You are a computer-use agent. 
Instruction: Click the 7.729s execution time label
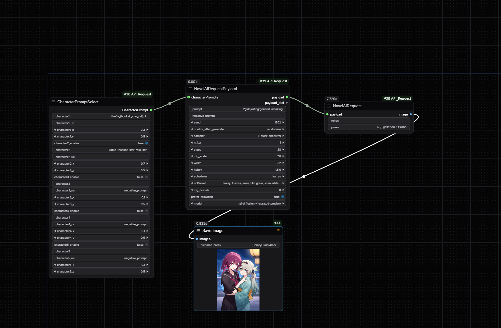tap(332, 99)
